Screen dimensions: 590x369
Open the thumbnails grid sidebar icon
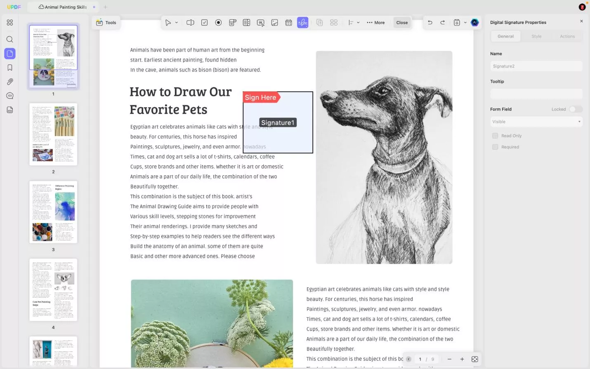pos(10,23)
